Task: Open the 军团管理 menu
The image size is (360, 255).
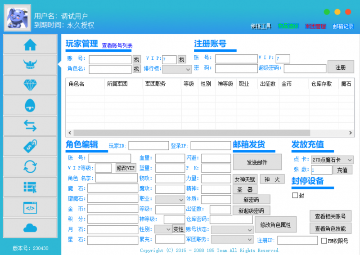Action: 315,27
